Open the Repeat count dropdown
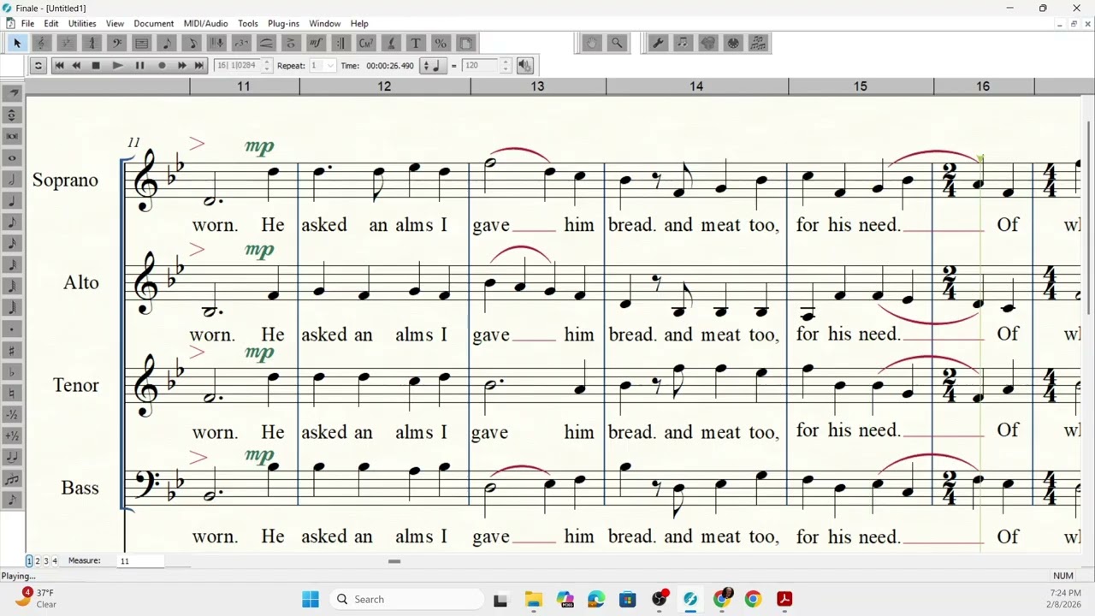Viewport: 1095px width, 616px height. [x=329, y=65]
